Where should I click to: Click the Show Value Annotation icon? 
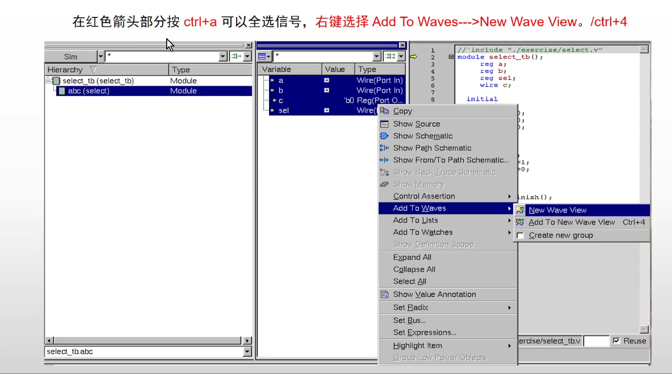(x=384, y=295)
